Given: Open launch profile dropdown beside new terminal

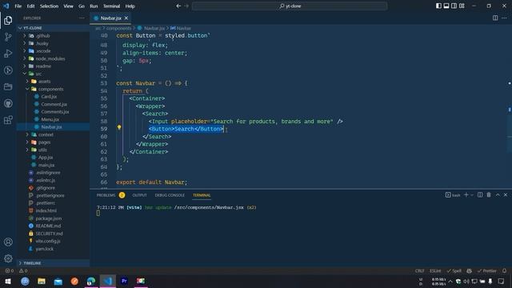Looking at the screenshot, I should (x=472, y=195).
